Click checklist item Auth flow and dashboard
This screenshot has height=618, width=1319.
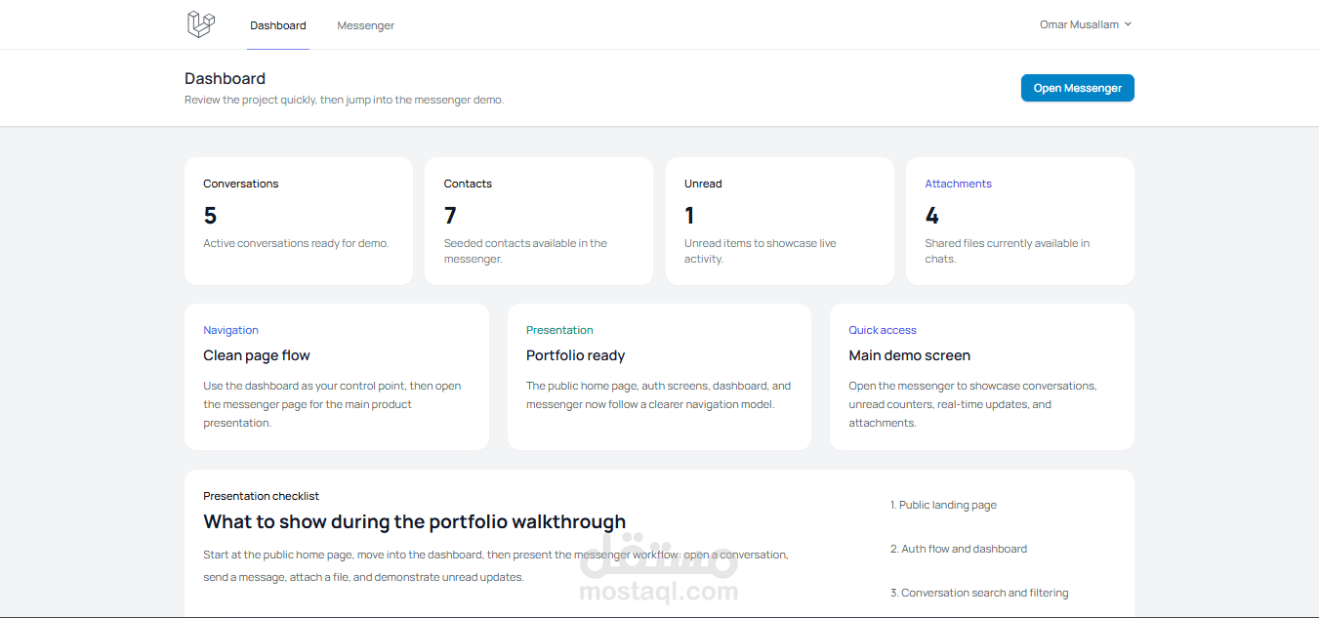click(x=959, y=549)
